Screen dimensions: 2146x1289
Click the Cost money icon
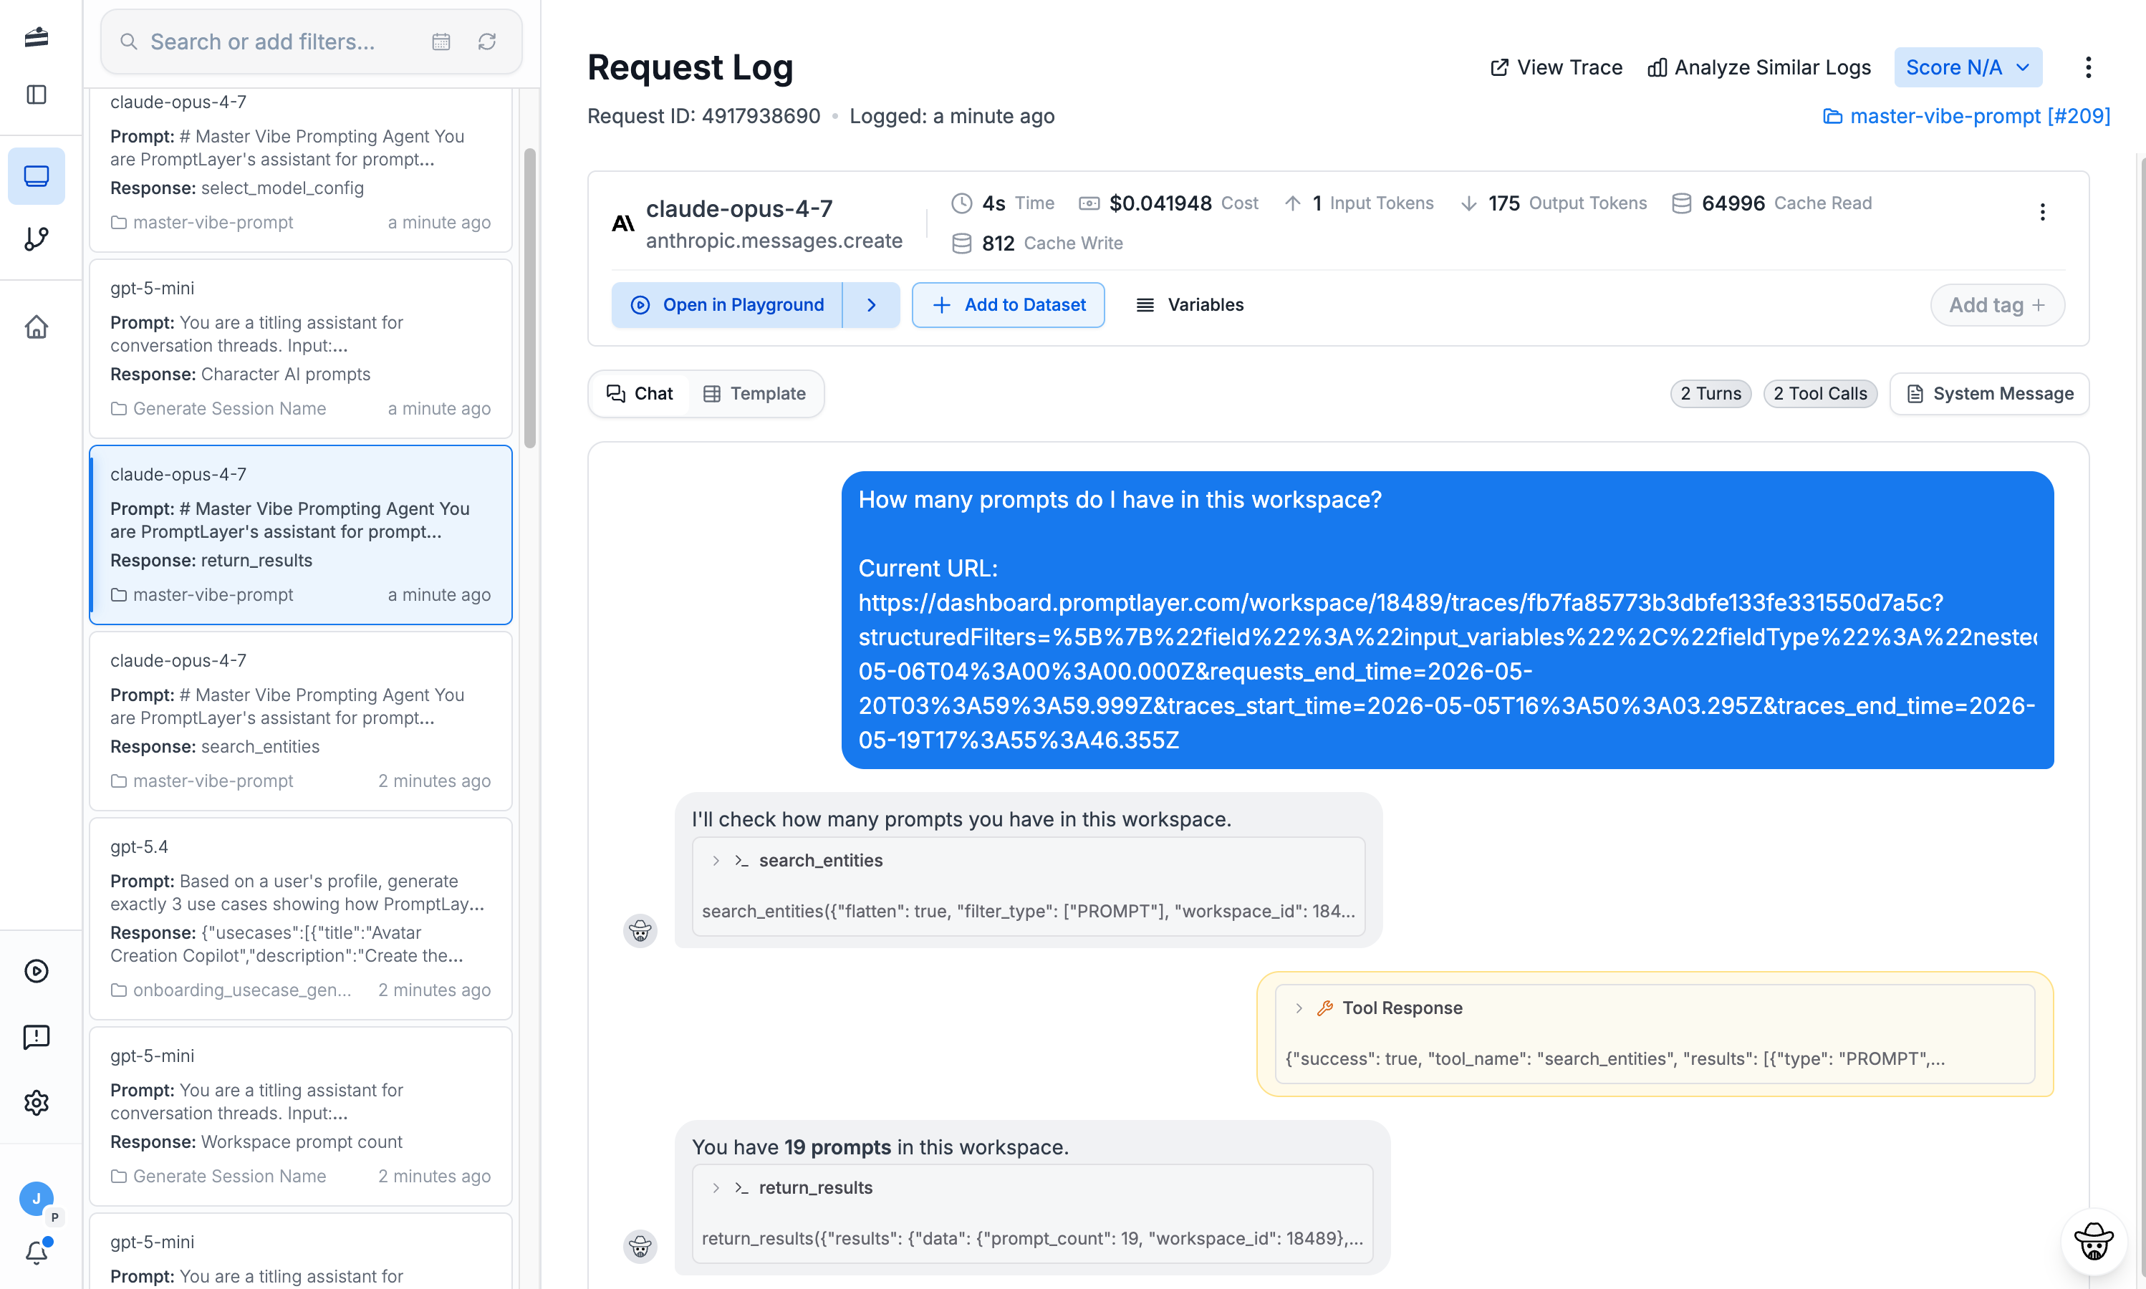[1089, 203]
